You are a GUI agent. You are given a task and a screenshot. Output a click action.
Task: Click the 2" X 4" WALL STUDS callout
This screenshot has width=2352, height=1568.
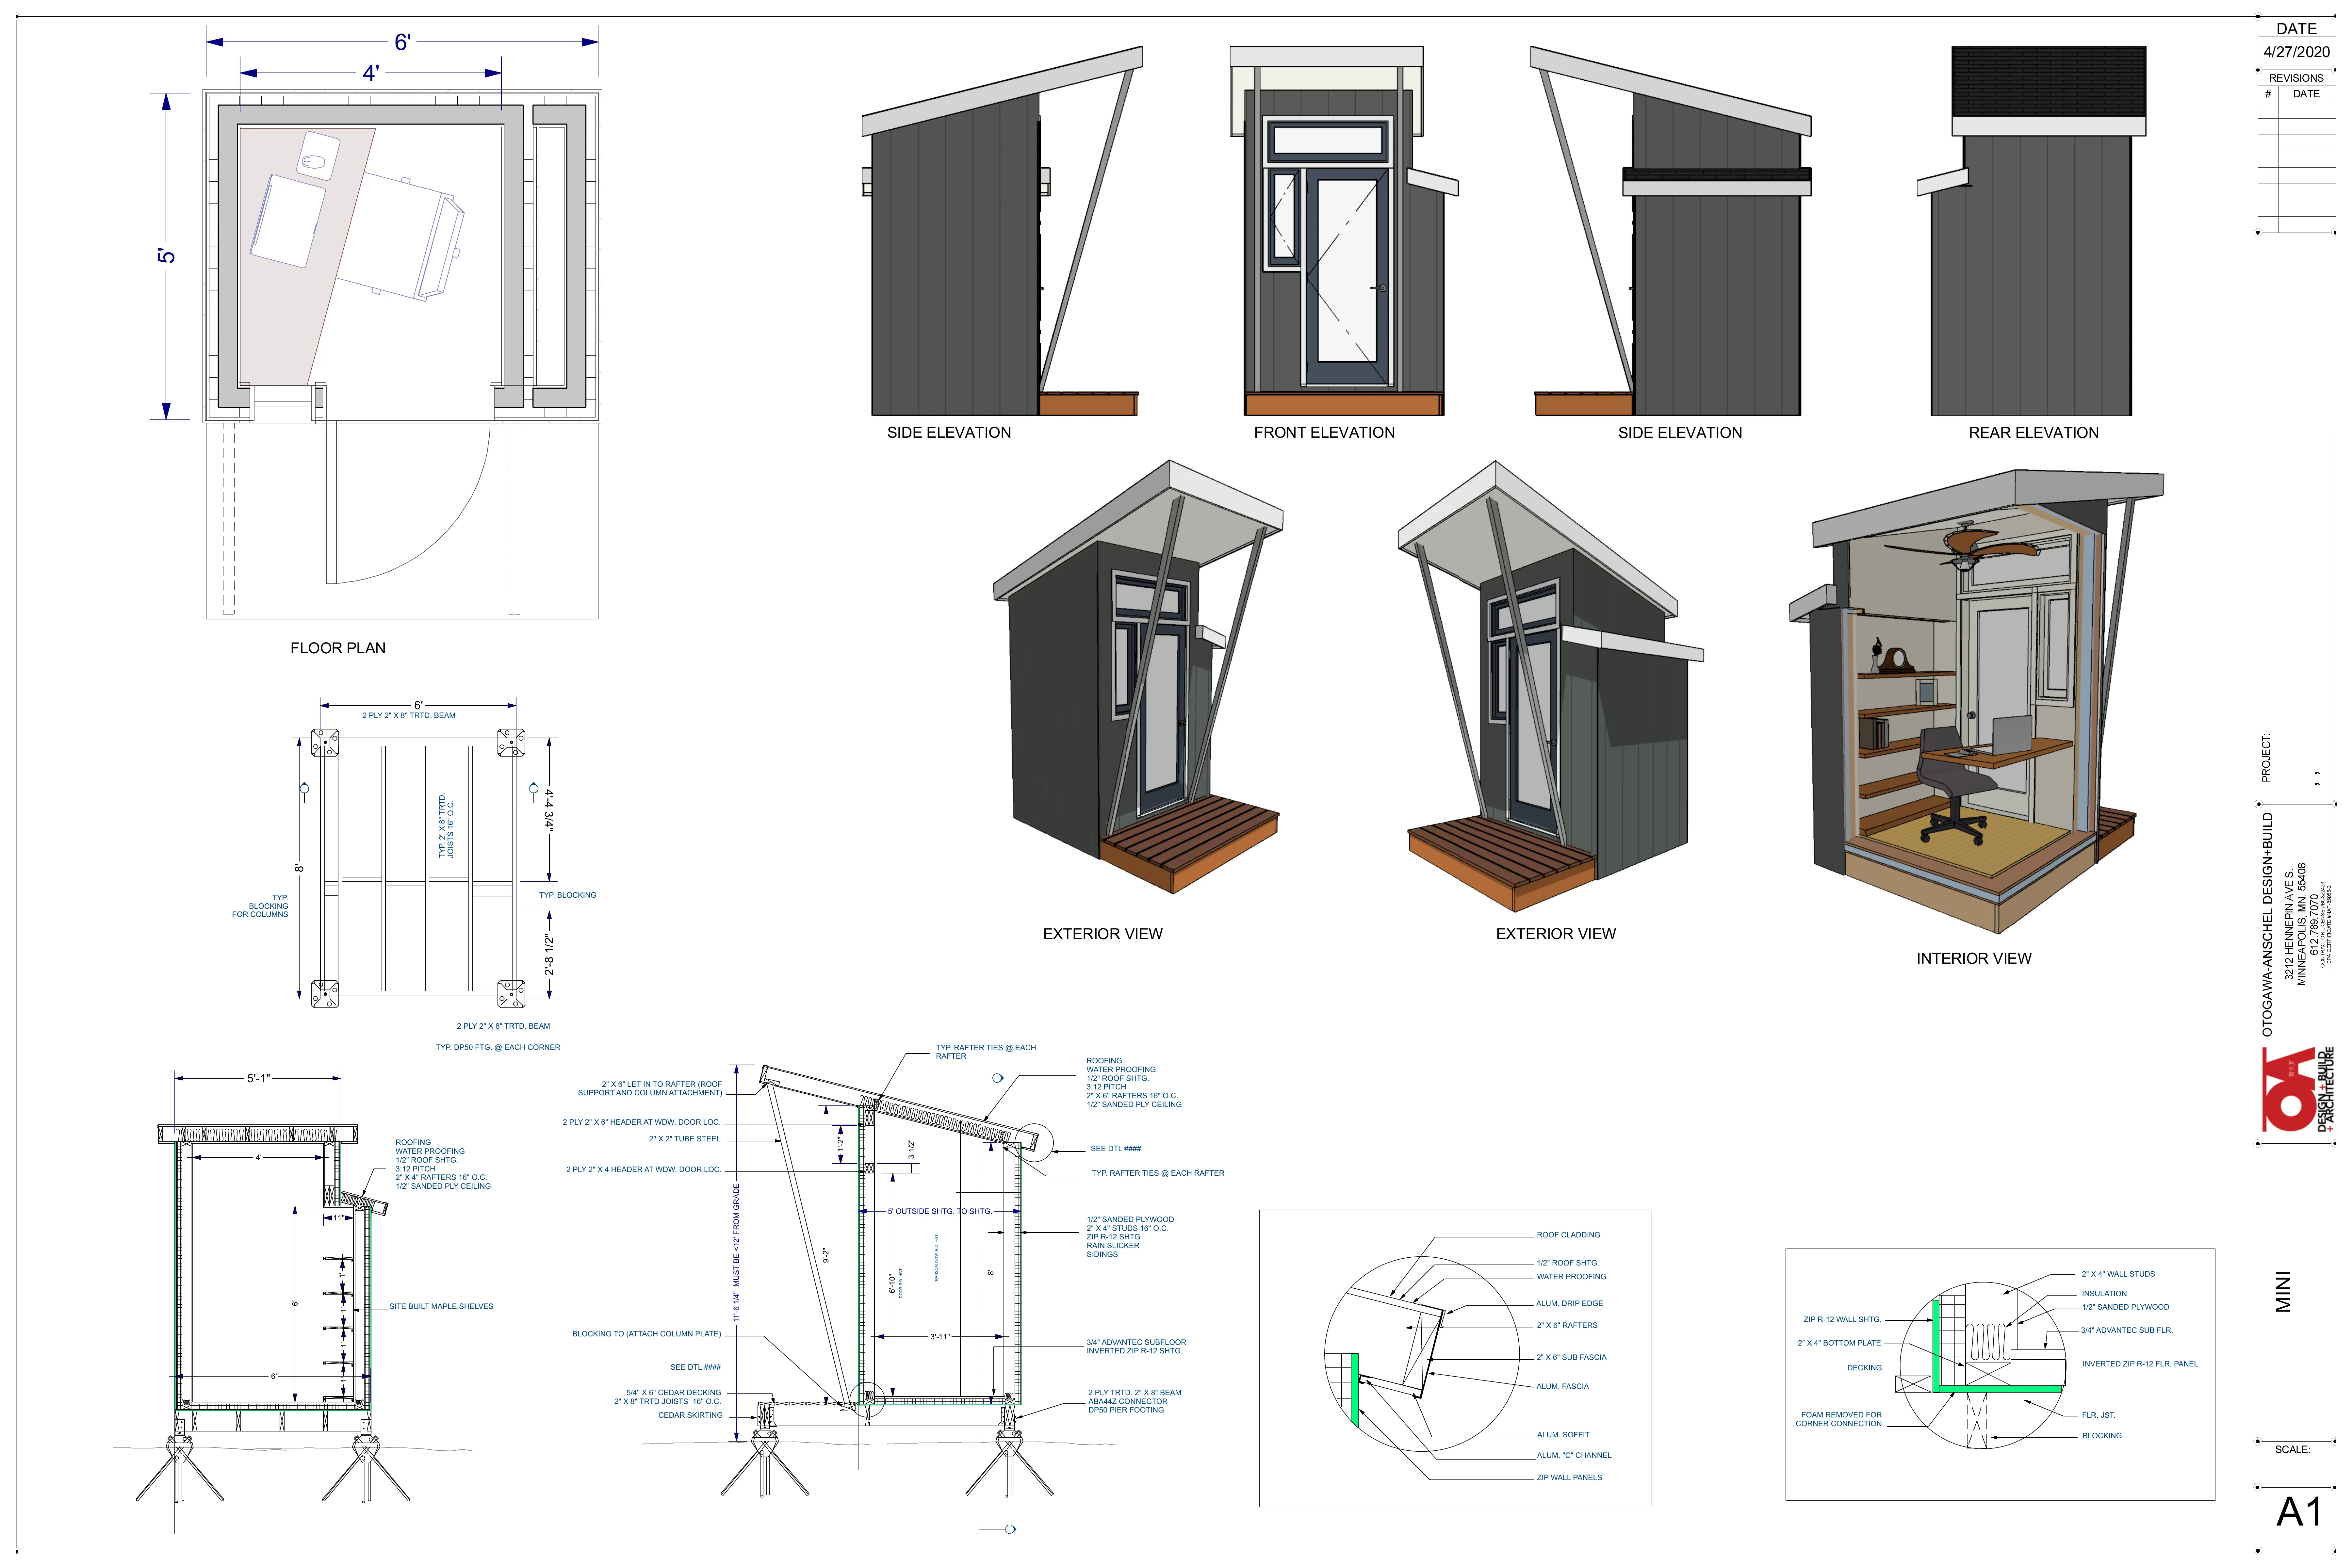[2118, 1274]
